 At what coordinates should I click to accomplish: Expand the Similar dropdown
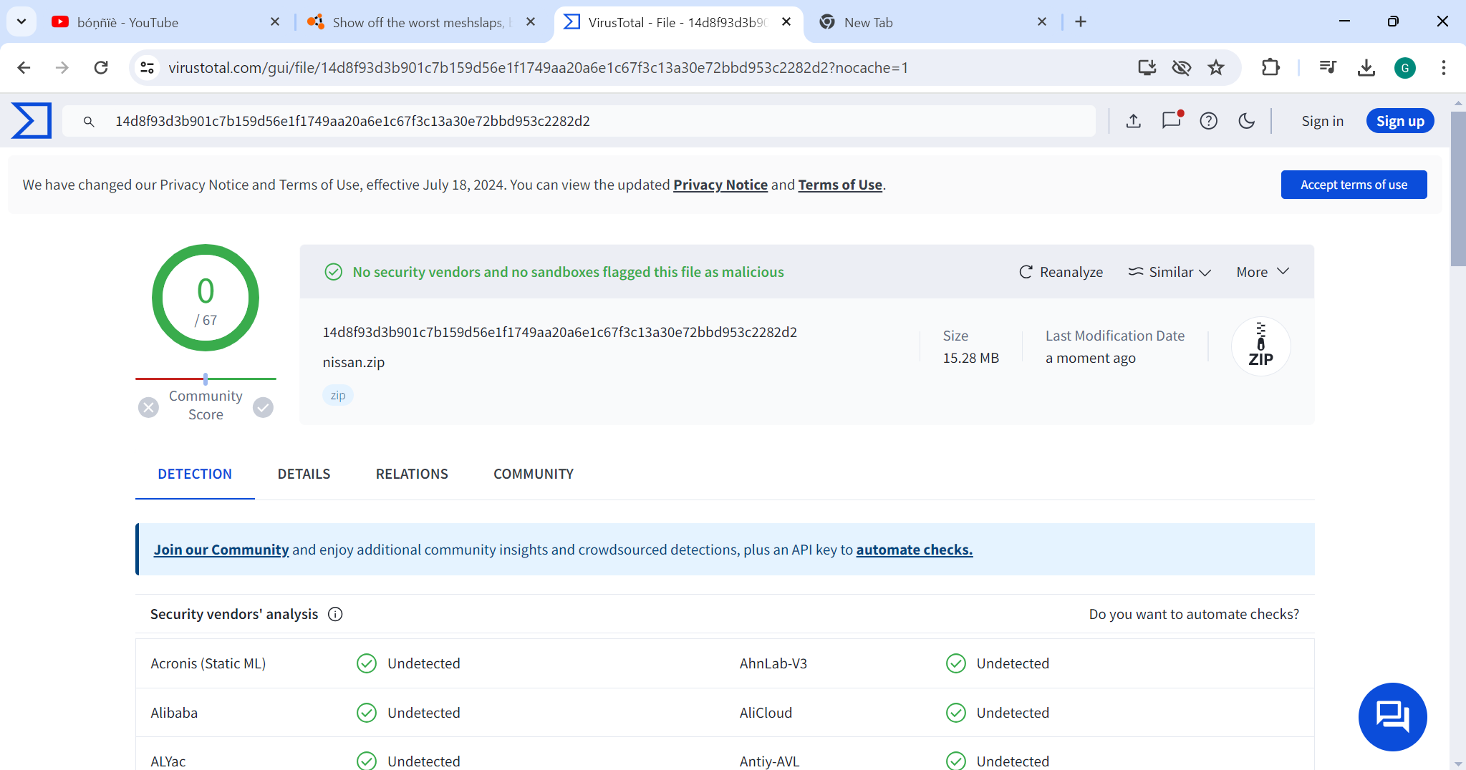[x=1170, y=272]
